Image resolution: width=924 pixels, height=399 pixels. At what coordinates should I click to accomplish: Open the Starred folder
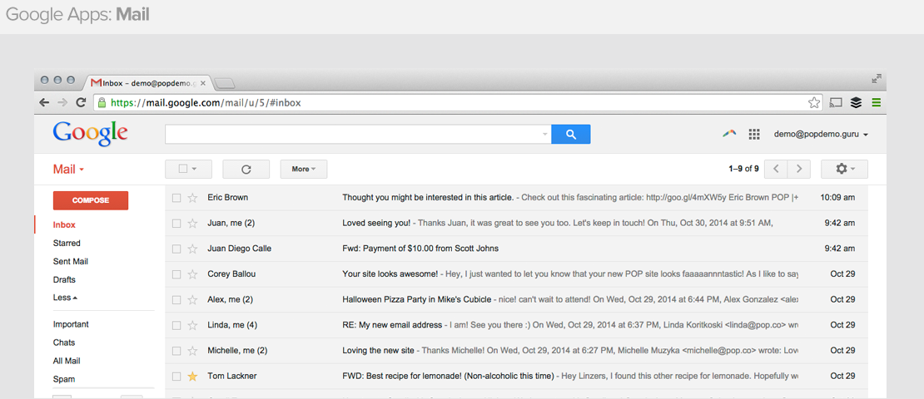(x=67, y=243)
